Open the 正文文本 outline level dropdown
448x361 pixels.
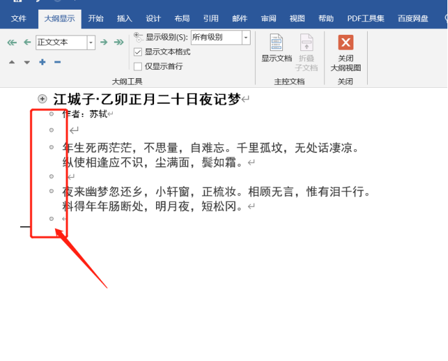coord(91,43)
